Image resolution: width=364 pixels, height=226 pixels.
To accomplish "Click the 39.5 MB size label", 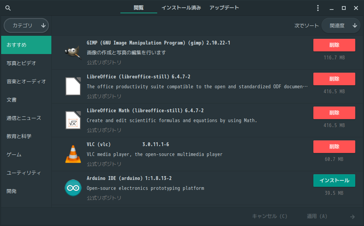I will click(334, 193).
